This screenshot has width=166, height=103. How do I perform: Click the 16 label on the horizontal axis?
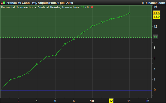pos(147,101)
